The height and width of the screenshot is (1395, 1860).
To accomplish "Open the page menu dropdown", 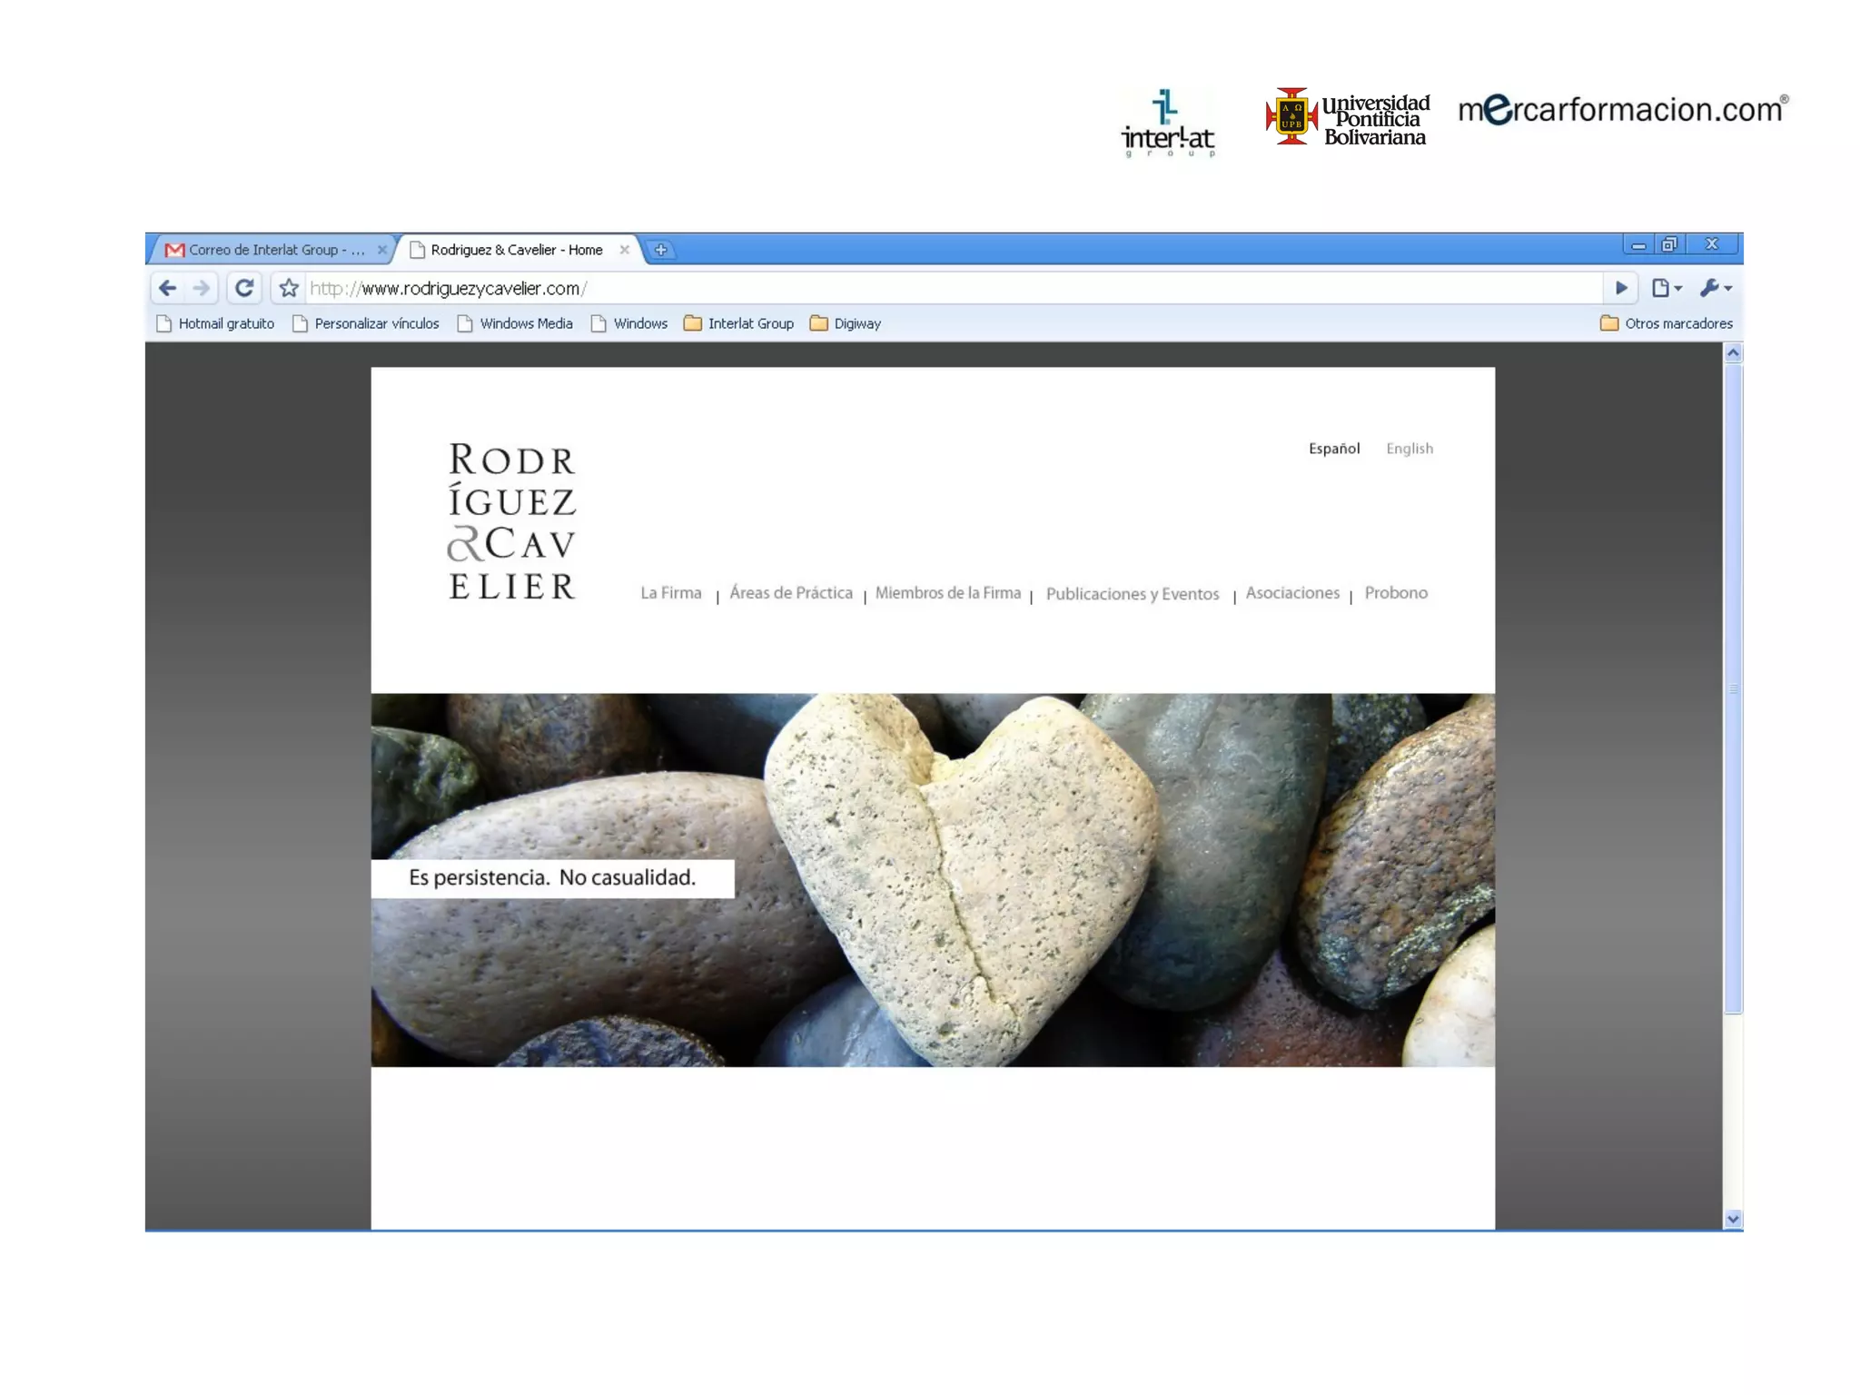I will coord(1666,289).
